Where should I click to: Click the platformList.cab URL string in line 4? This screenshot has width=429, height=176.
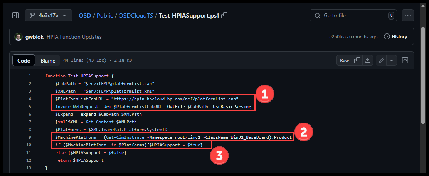tap(175, 99)
